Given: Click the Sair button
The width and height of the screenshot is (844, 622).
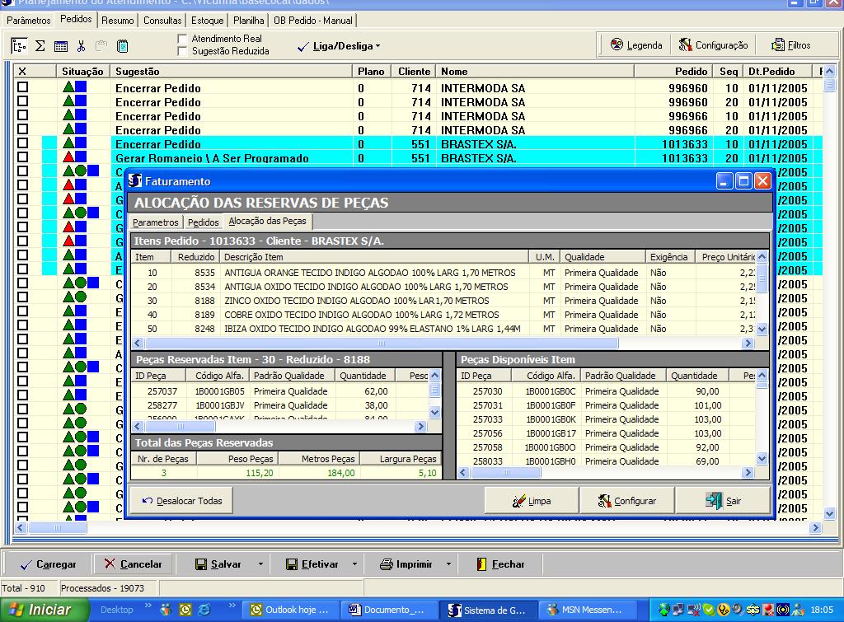Looking at the screenshot, I should 723,501.
